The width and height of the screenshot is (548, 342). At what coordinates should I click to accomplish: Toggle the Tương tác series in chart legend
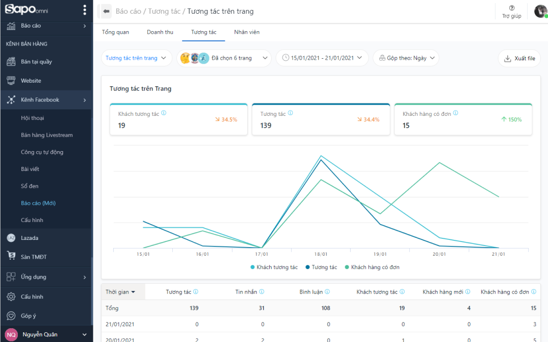pos(321,267)
